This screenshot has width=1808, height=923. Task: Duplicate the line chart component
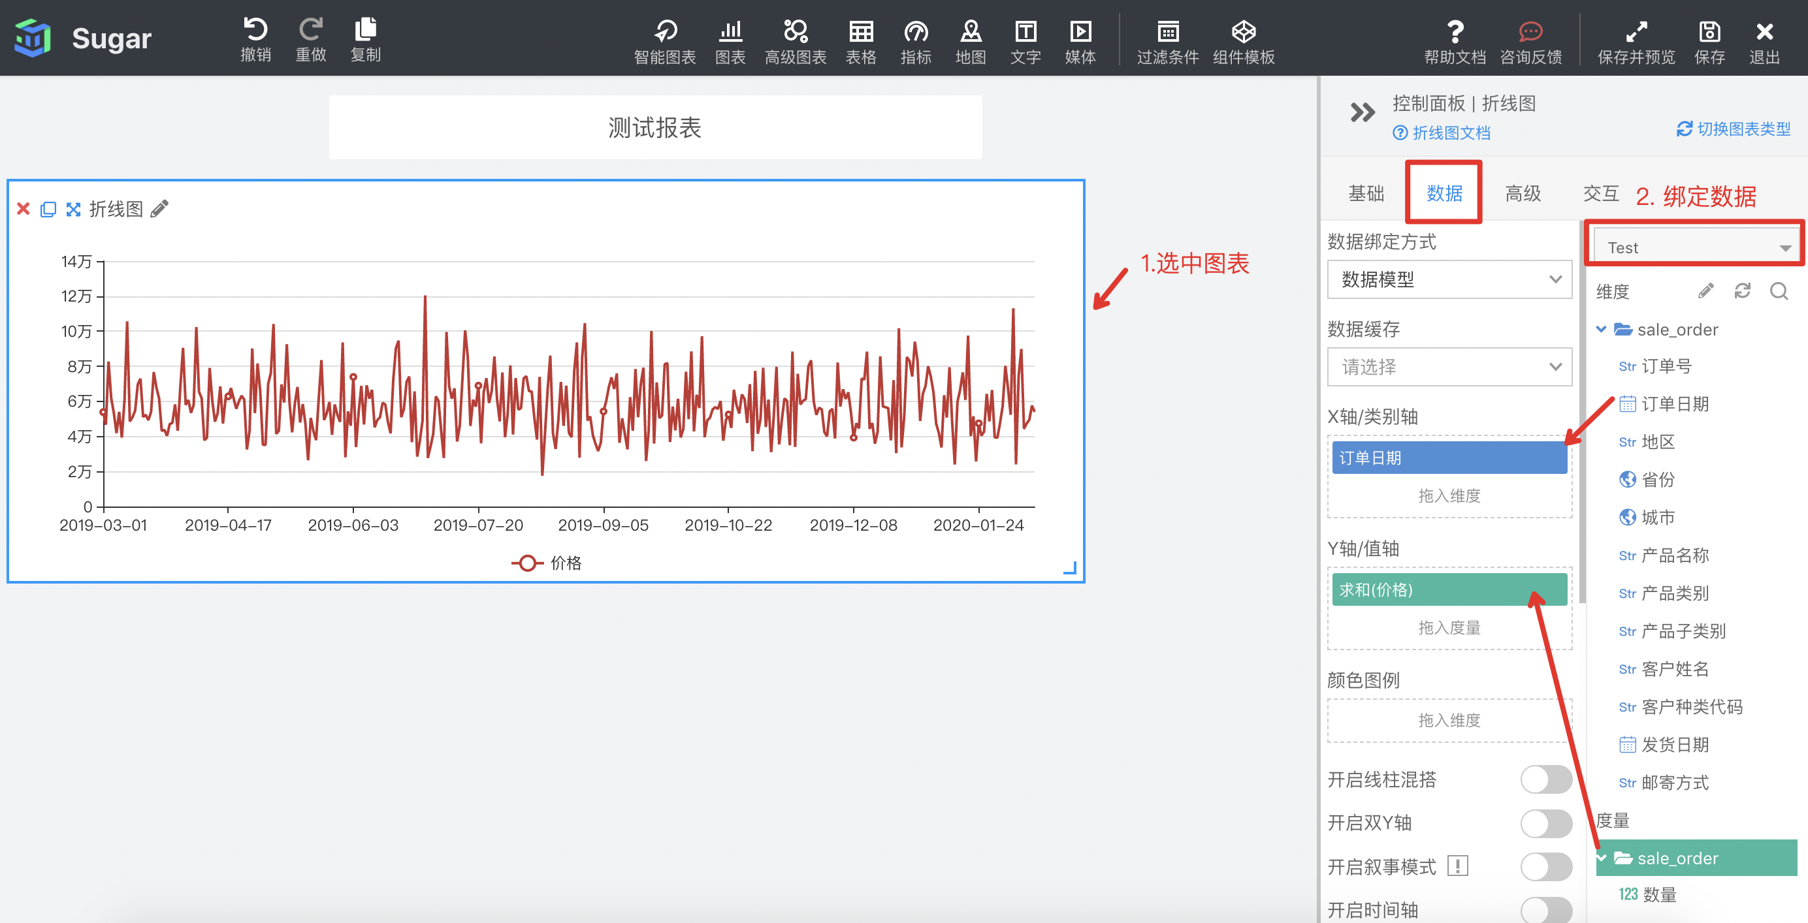point(48,209)
